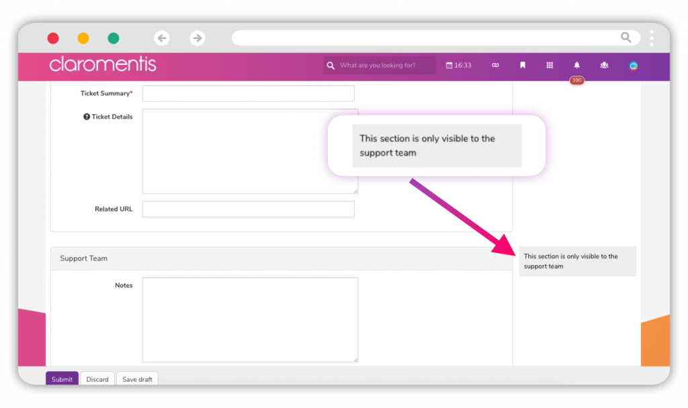Select the Related URL input box
The image size is (688, 408).
(x=249, y=209)
